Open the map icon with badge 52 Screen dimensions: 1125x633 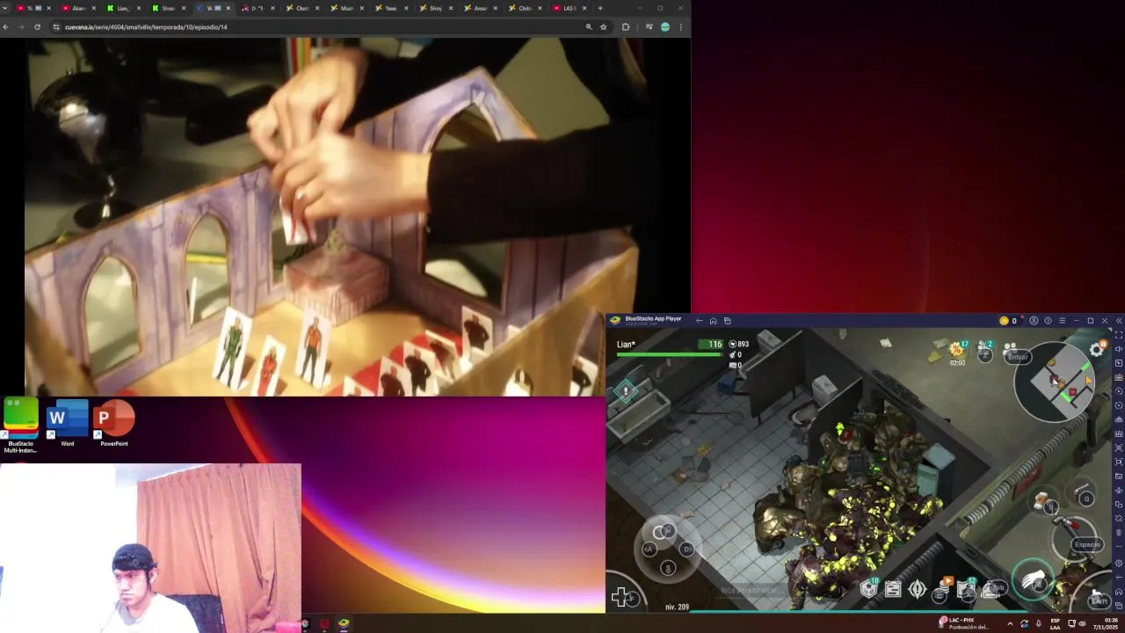tap(967, 589)
